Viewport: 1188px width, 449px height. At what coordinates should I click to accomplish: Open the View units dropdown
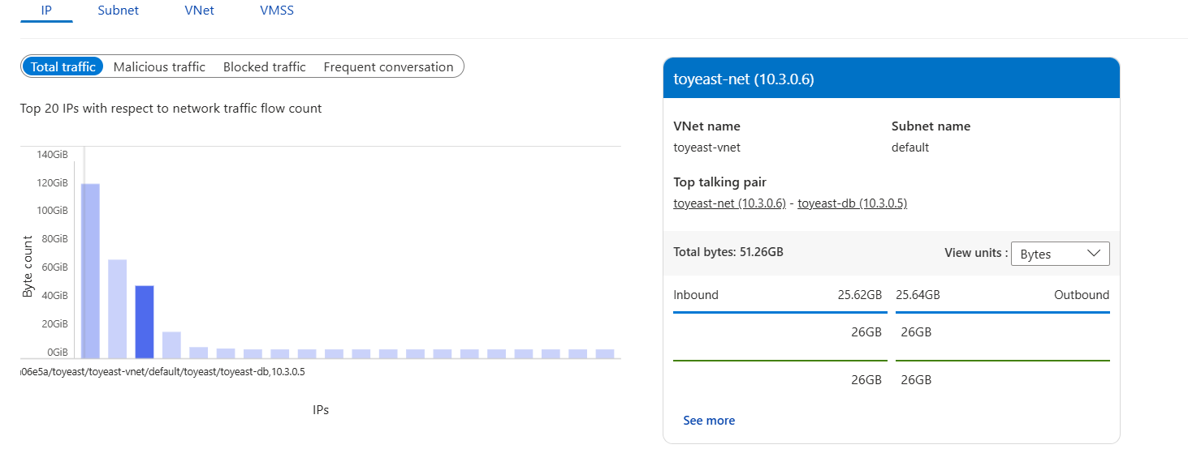[x=1060, y=254]
